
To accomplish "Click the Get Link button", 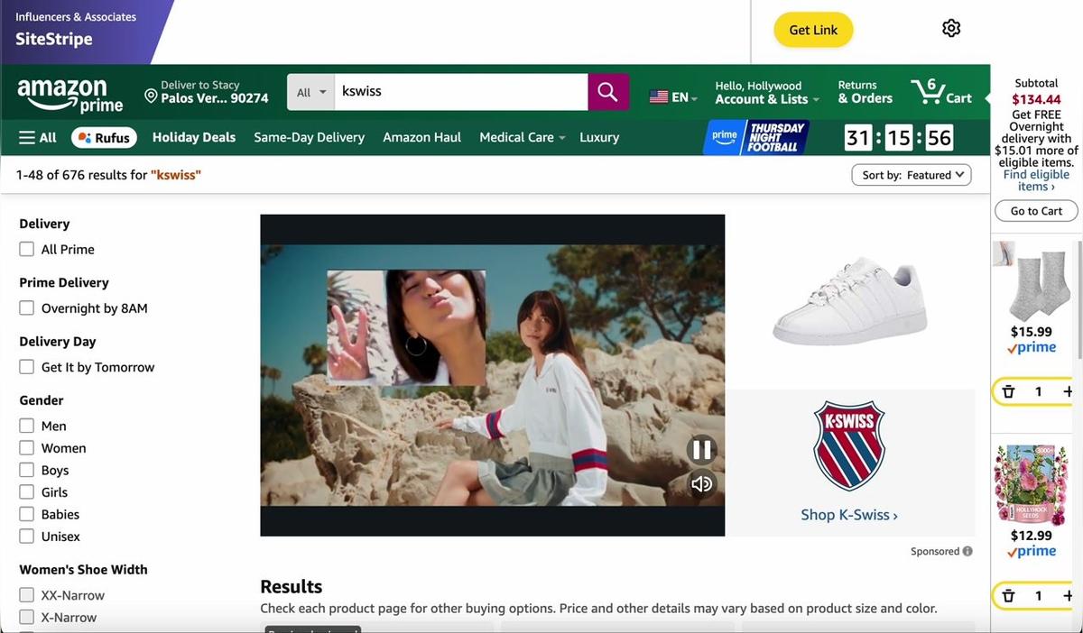I will [x=812, y=29].
